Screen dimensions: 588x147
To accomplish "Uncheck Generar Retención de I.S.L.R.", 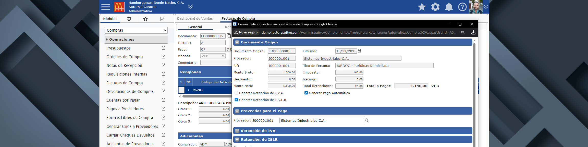I will click(x=236, y=100).
